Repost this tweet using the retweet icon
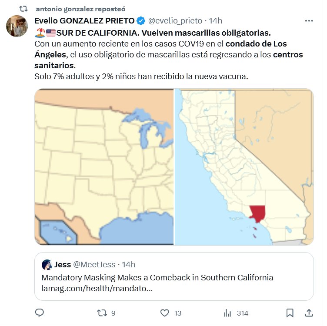 pyautogui.click(x=101, y=313)
